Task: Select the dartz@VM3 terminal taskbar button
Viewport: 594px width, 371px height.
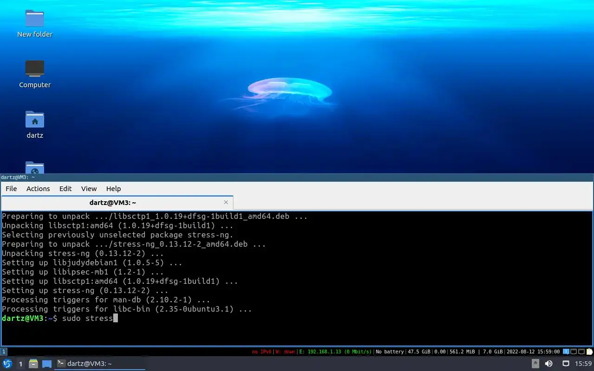Action: [x=100, y=364]
